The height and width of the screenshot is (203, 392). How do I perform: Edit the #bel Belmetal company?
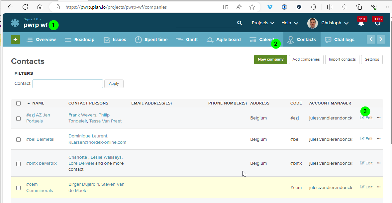[366, 139]
